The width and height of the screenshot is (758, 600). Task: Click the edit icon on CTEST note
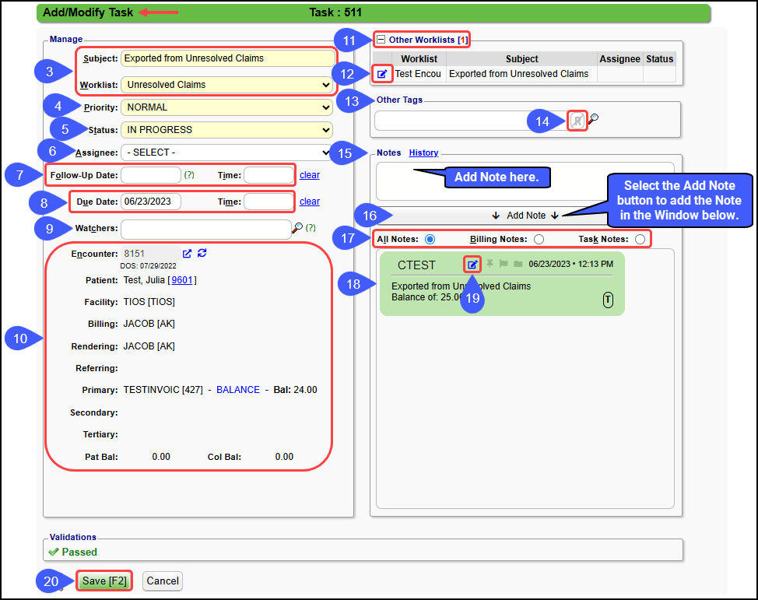click(472, 265)
